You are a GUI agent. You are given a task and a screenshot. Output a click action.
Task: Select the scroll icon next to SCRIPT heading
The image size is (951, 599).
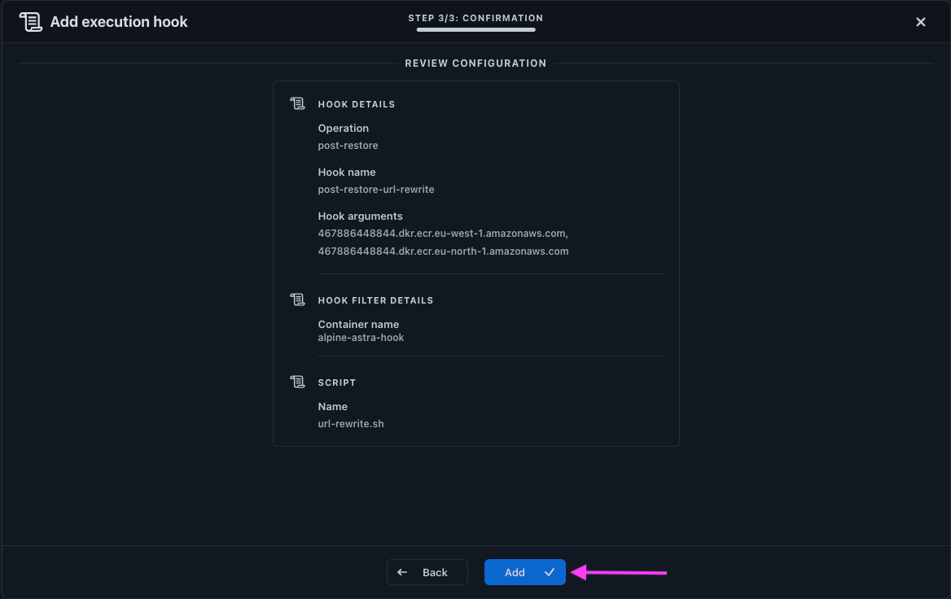[297, 381]
